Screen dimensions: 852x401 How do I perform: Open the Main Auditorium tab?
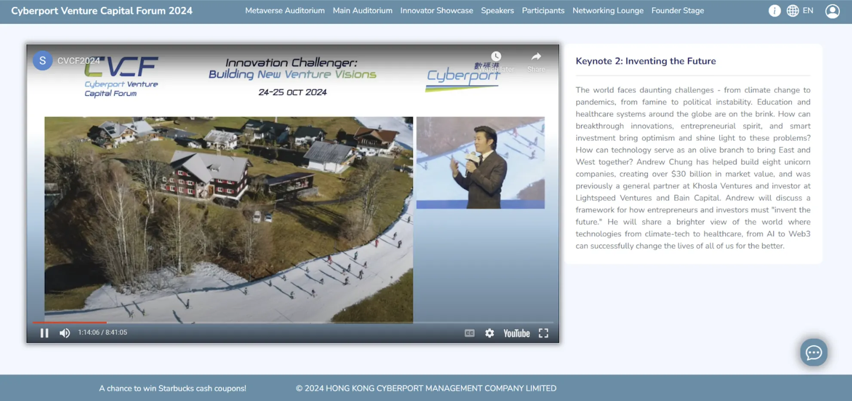[x=362, y=11]
